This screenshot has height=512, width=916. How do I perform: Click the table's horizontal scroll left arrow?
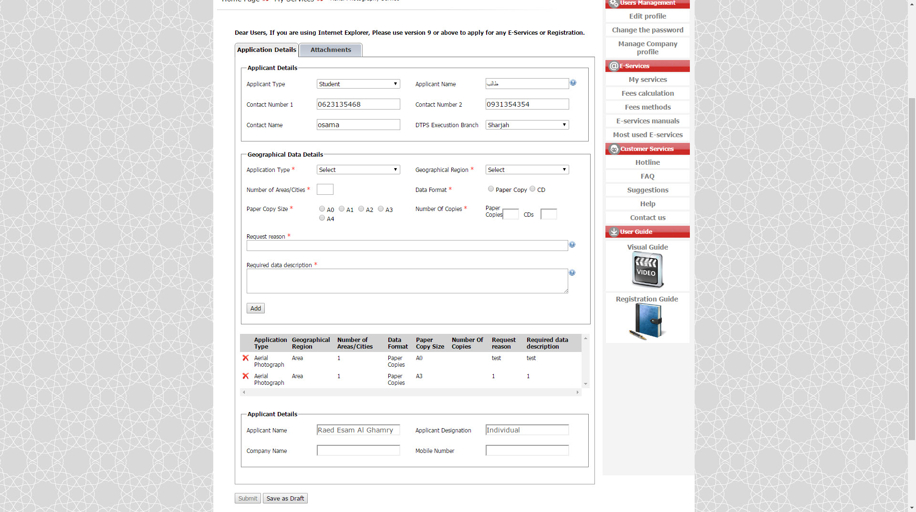[x=244, y=392]
